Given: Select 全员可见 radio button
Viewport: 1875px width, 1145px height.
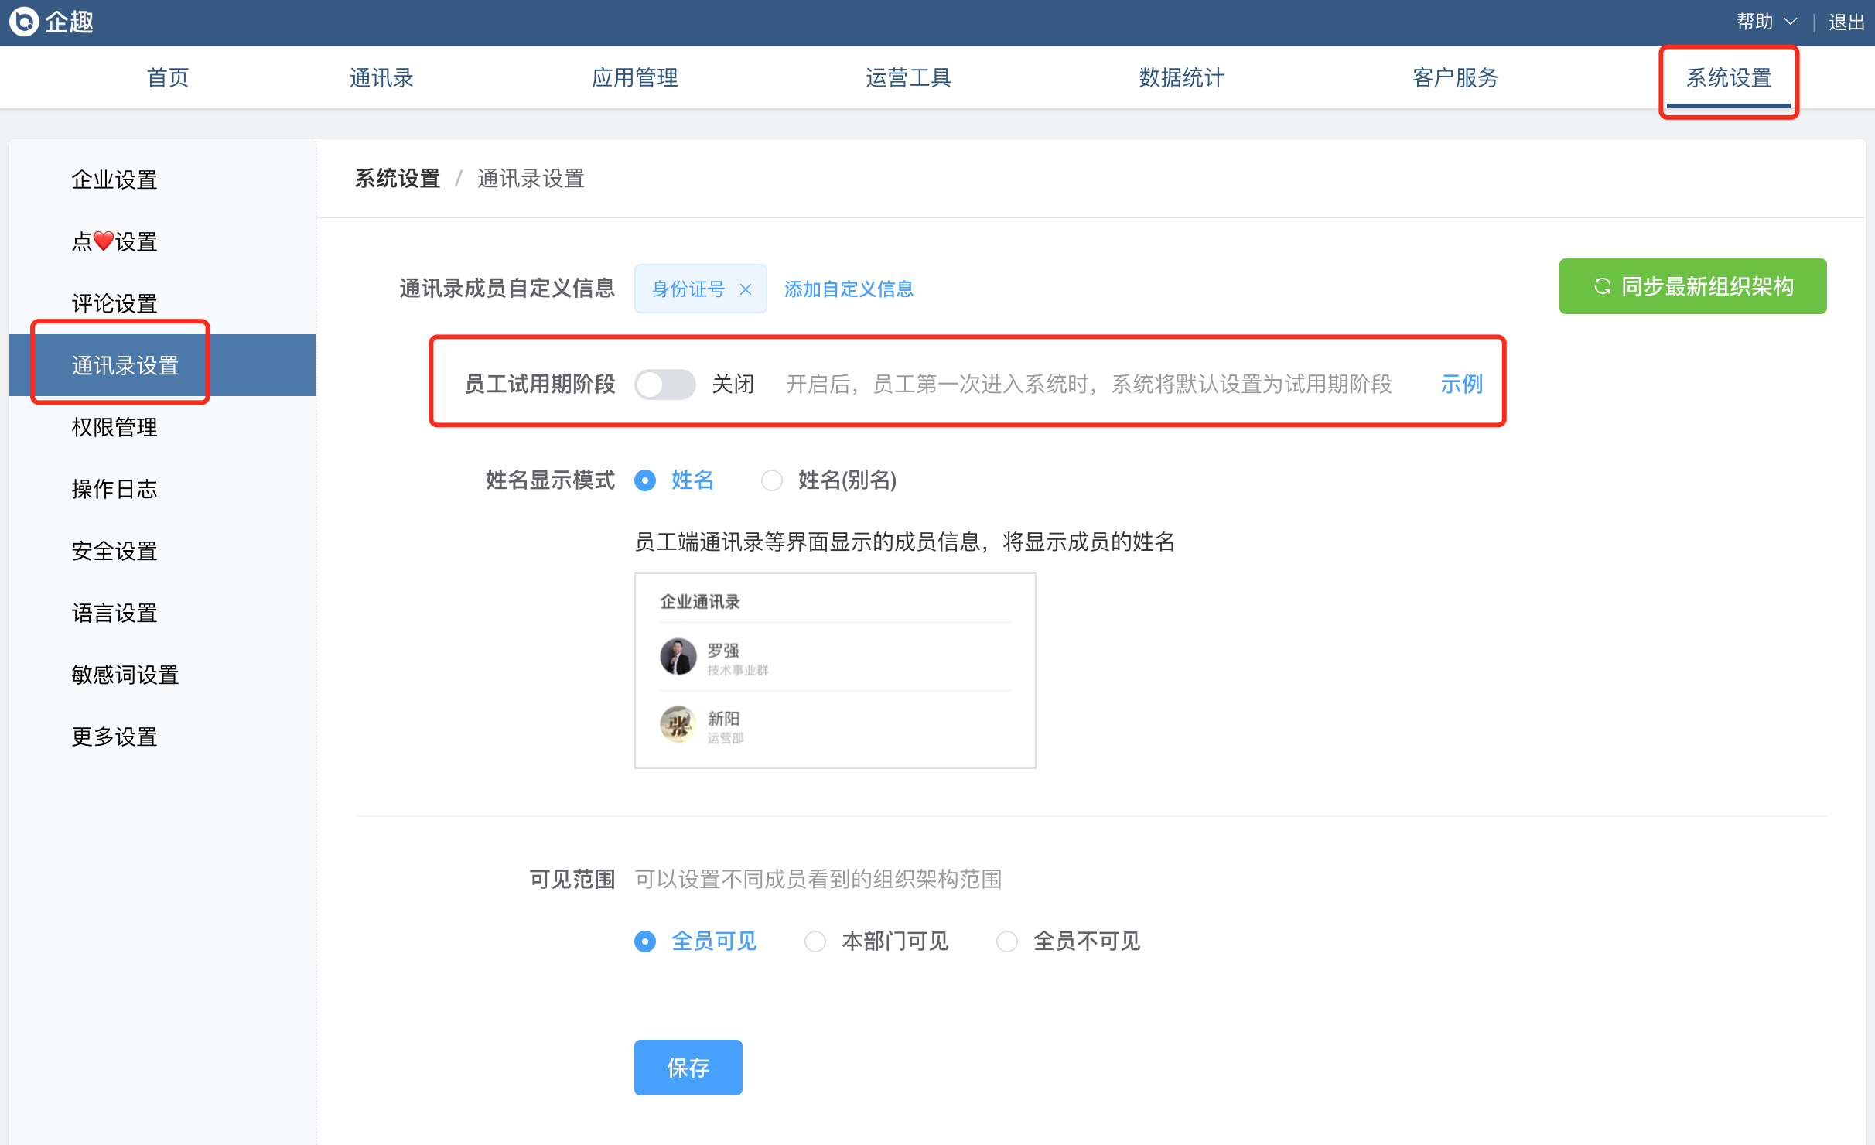Looking at the screenshot, I should (x=645, y=942).
